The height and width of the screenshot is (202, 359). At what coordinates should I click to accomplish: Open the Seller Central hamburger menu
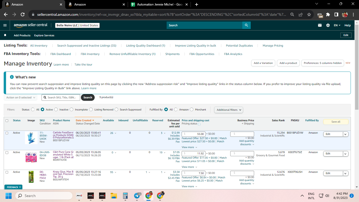(x=5, y=25)
